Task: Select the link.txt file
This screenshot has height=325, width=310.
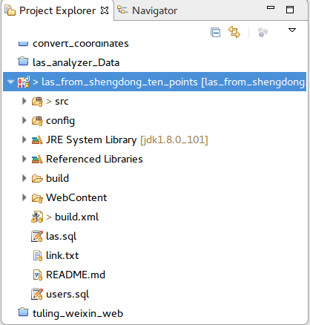Action: click(62, 255)
